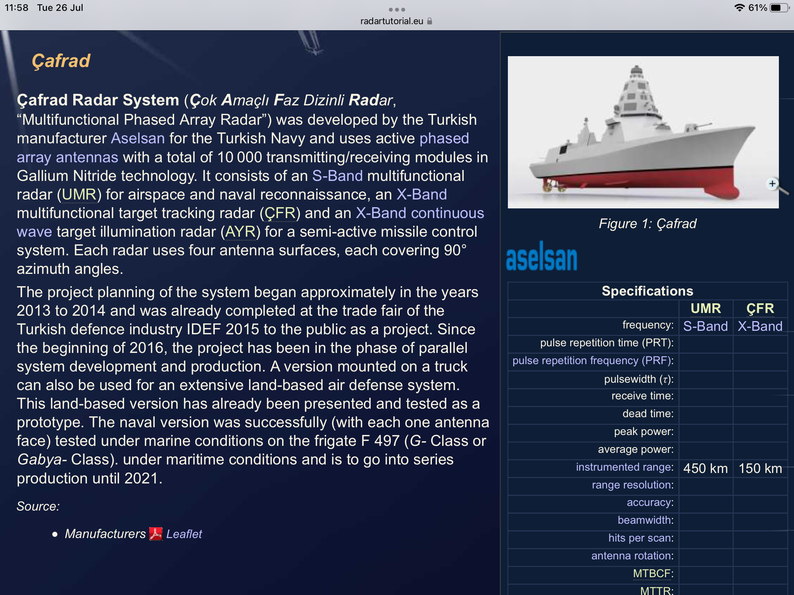Viewport: 794px width, 595px height.
Task: Open the Aselsan manufacturer link
Action: pos(138,138)
